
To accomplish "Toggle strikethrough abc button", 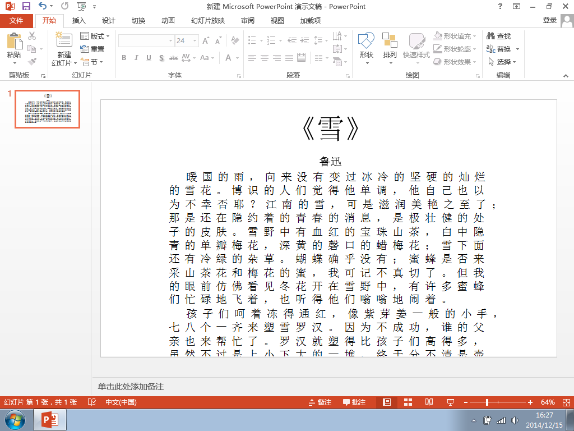I will coord(174,58).
